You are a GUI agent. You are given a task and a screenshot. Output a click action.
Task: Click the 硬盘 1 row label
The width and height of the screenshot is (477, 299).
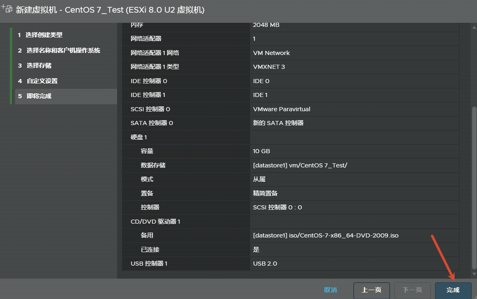tap(139, 137)
